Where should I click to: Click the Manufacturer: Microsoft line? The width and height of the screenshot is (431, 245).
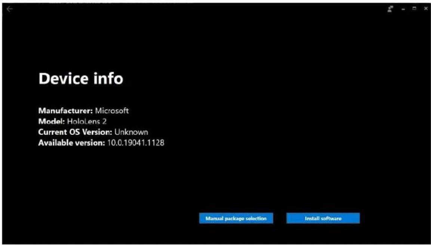point(83,111)
